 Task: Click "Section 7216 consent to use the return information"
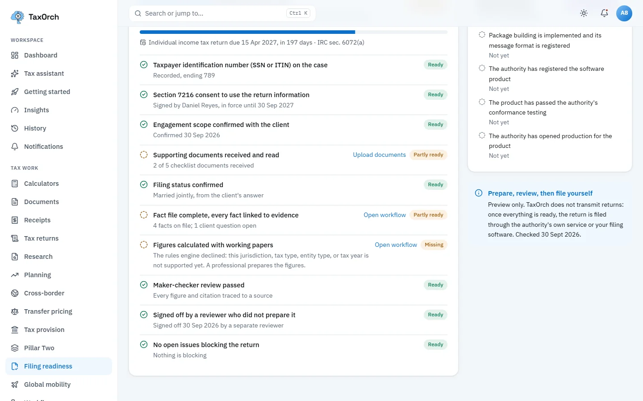pos(231,95)
